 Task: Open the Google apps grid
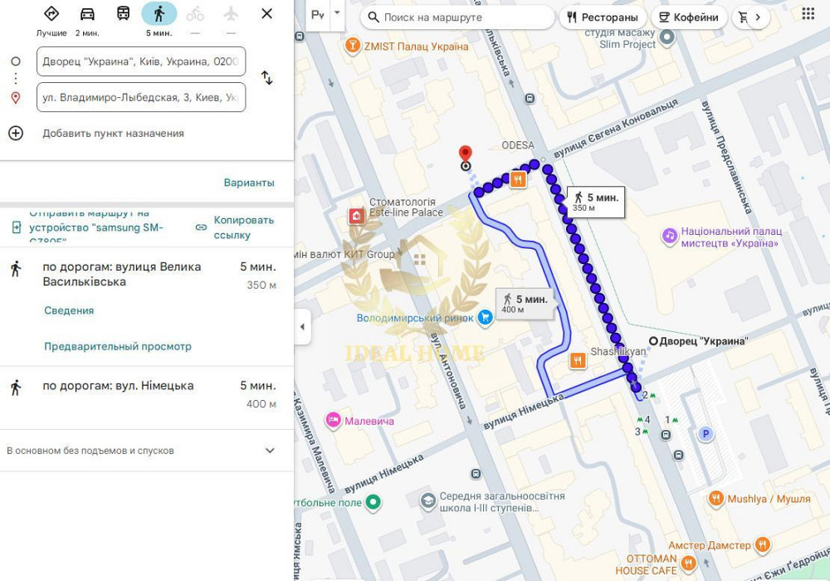click(808, 14)
